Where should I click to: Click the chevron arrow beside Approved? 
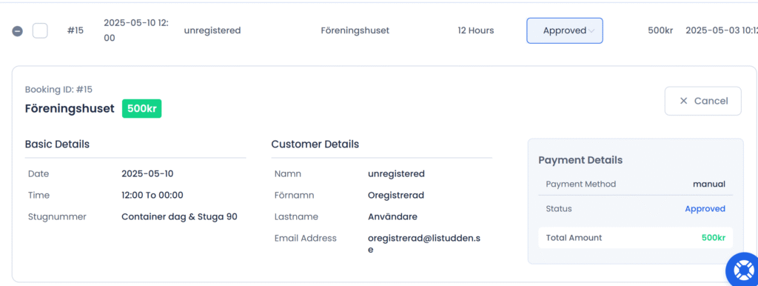[591, 31]
